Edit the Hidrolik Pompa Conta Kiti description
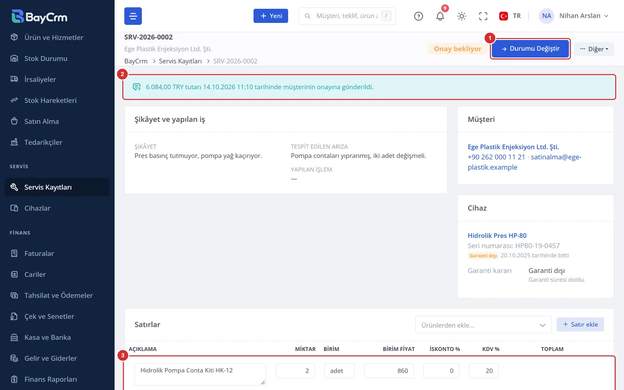This screenshot has height=390, width=624. coord(200,374)
